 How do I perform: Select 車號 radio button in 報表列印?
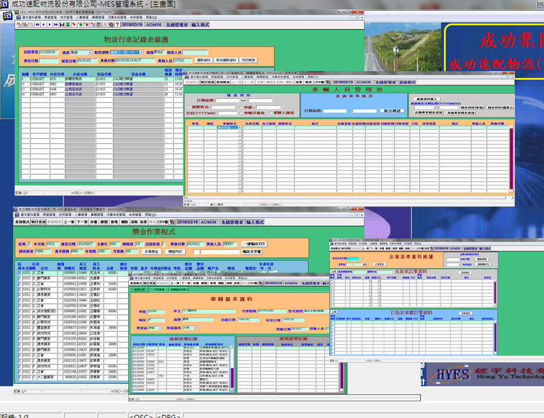241,107
